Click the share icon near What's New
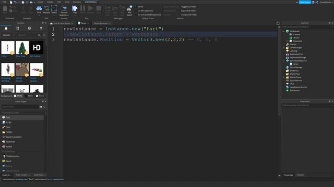The image size is (334, 187). click(x=317, y=2)
